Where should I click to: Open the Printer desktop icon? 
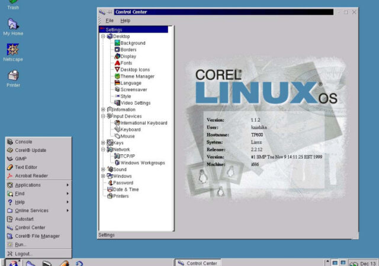(x=12, y=76)
